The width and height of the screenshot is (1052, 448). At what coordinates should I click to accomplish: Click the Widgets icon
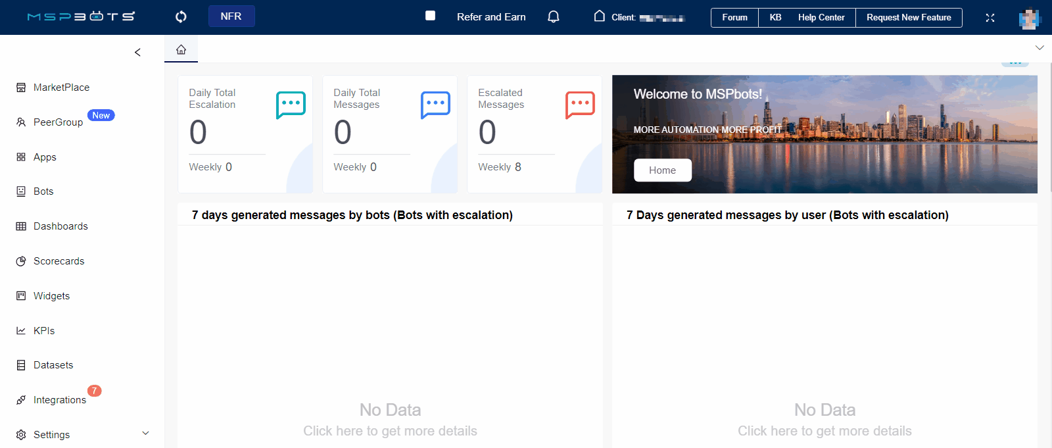21,296
